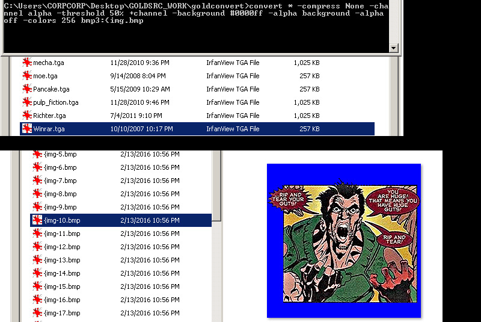Select the moe.tga file name

tap(45, 76)
